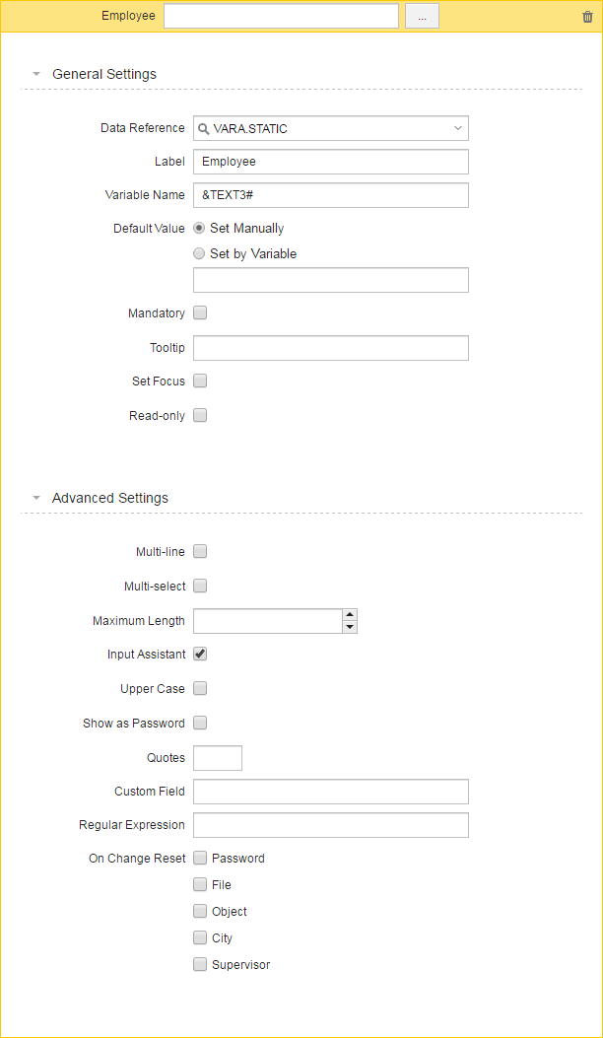Tick the Supervisor reset checkbox
This screenshot has width=603, height=1038.
click(x=200, y=964)
